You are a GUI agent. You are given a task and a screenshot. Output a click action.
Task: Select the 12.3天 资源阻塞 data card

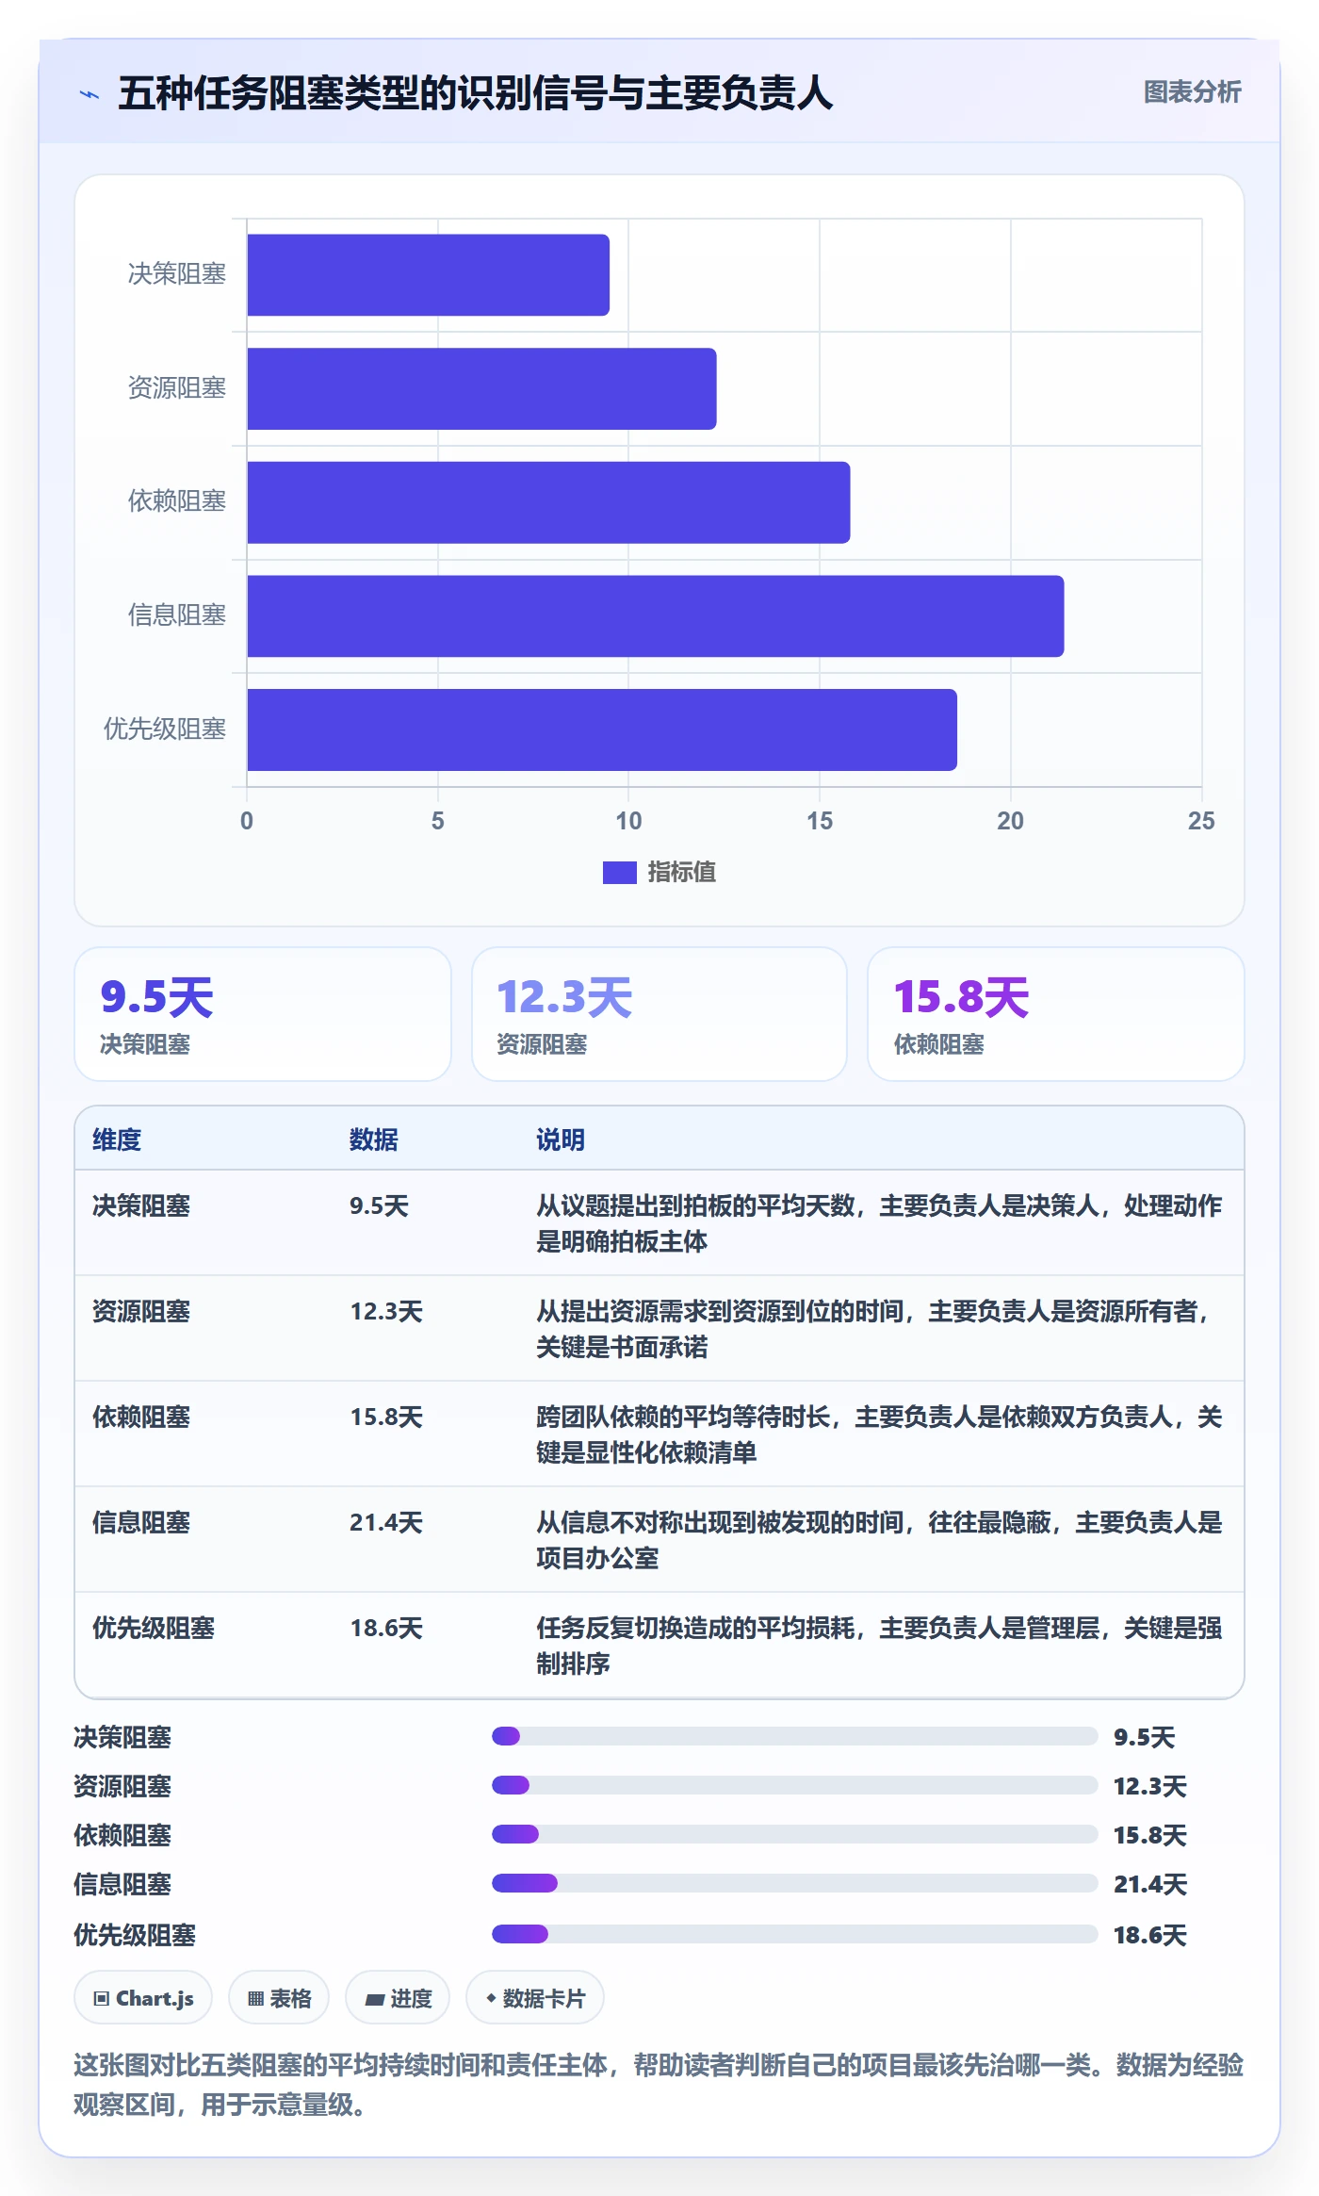click(659, 1014)
